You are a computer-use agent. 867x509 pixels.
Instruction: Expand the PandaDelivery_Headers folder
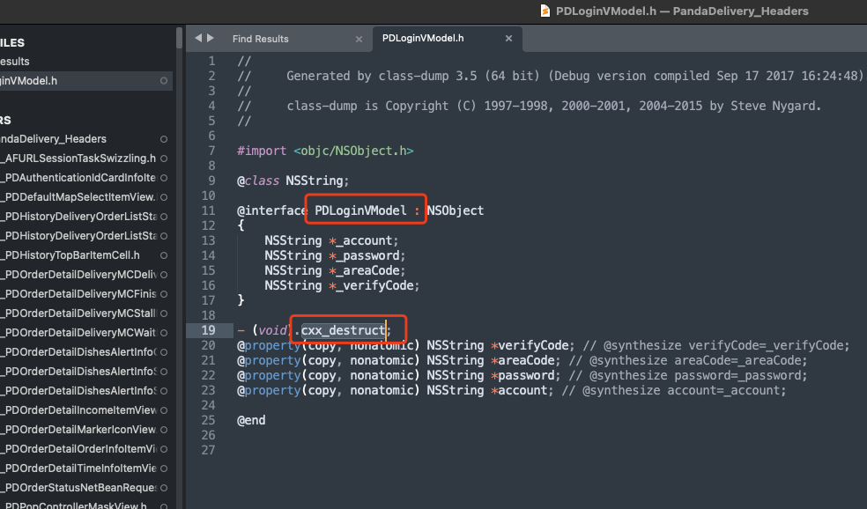point(53,139)
